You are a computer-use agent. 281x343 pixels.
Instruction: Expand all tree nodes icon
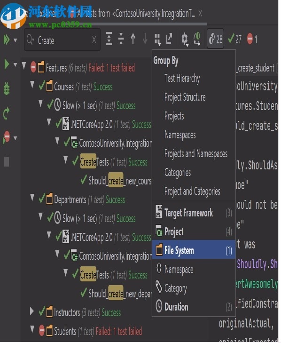[x=109, y=39]
